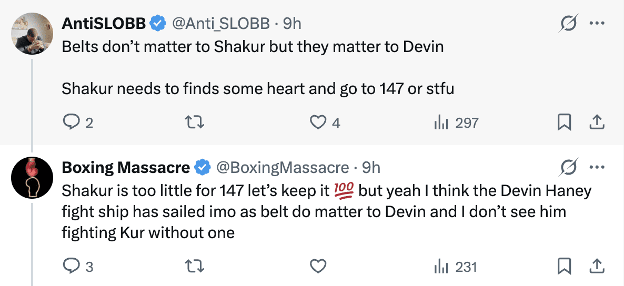
Task: Share Boxing Massacre's tweet
Action: [597, 267]
